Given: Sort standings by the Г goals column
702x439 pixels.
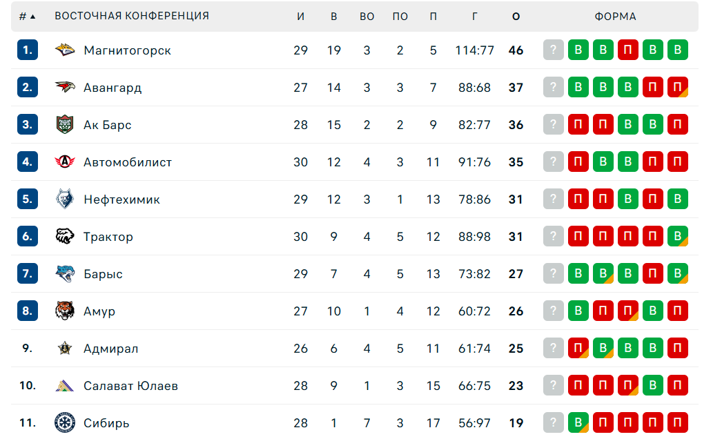Looking at the screenshot, I should (x=475, y=17).
